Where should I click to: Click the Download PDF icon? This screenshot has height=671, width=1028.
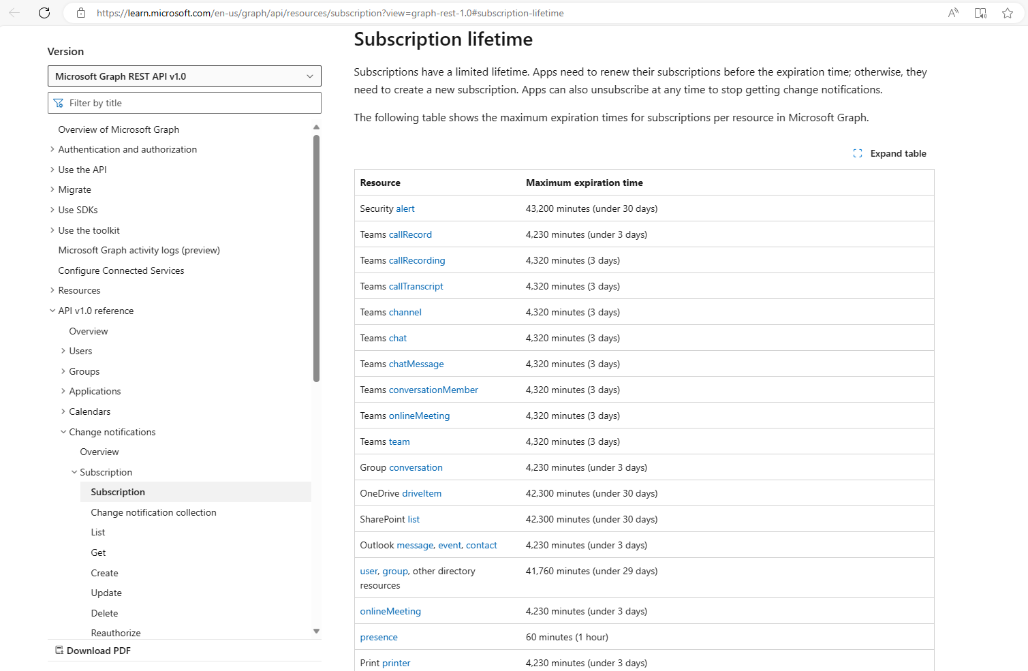point(59,651)
